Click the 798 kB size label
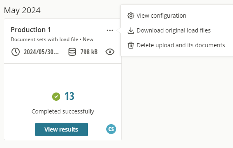The image size is (233, 148). [89, 52]
